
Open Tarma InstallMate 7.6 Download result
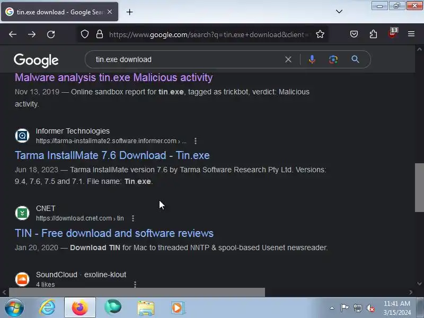(112, 155)
